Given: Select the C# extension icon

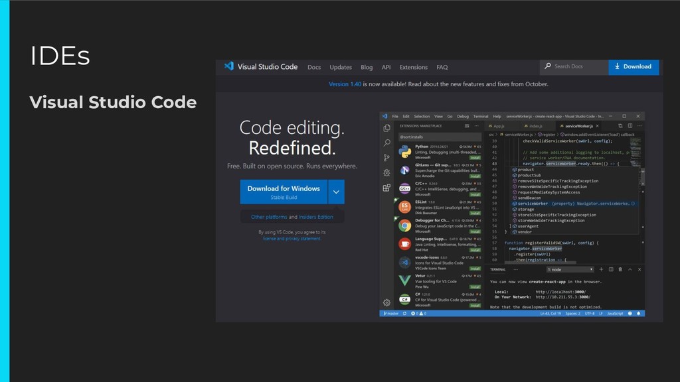Looking at the screenshot, I should [404, 299].
